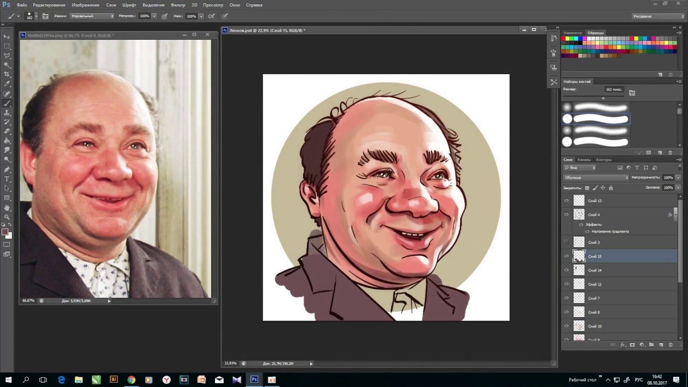Image resolution: width=688 pixels, height=387 pixels.
Task: Open workspace dropdown Рисование
Action: 658,16
